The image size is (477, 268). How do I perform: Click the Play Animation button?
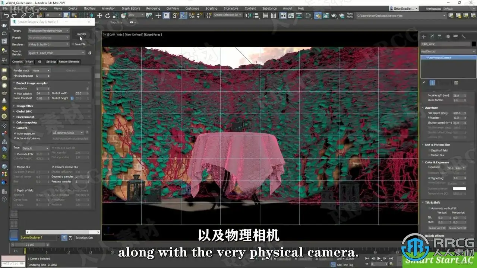[x=379, y=258]
